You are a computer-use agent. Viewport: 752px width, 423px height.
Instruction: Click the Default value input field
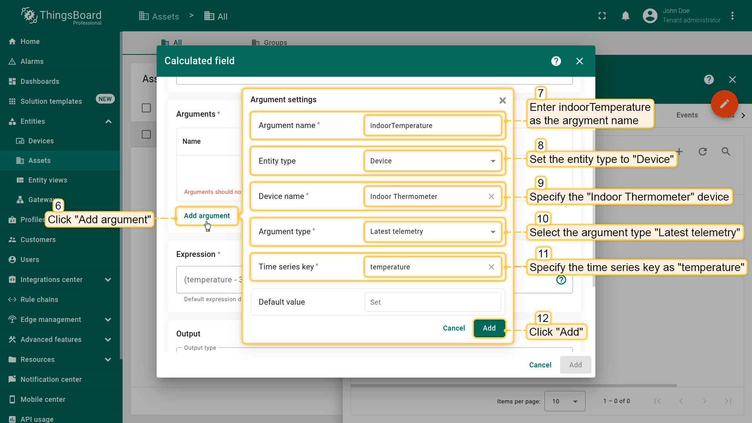point(432,302)
